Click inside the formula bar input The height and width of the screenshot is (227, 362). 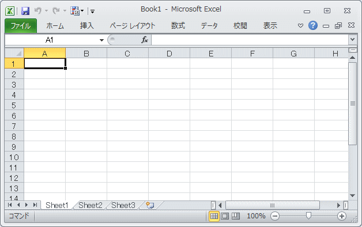coord(250,40)
